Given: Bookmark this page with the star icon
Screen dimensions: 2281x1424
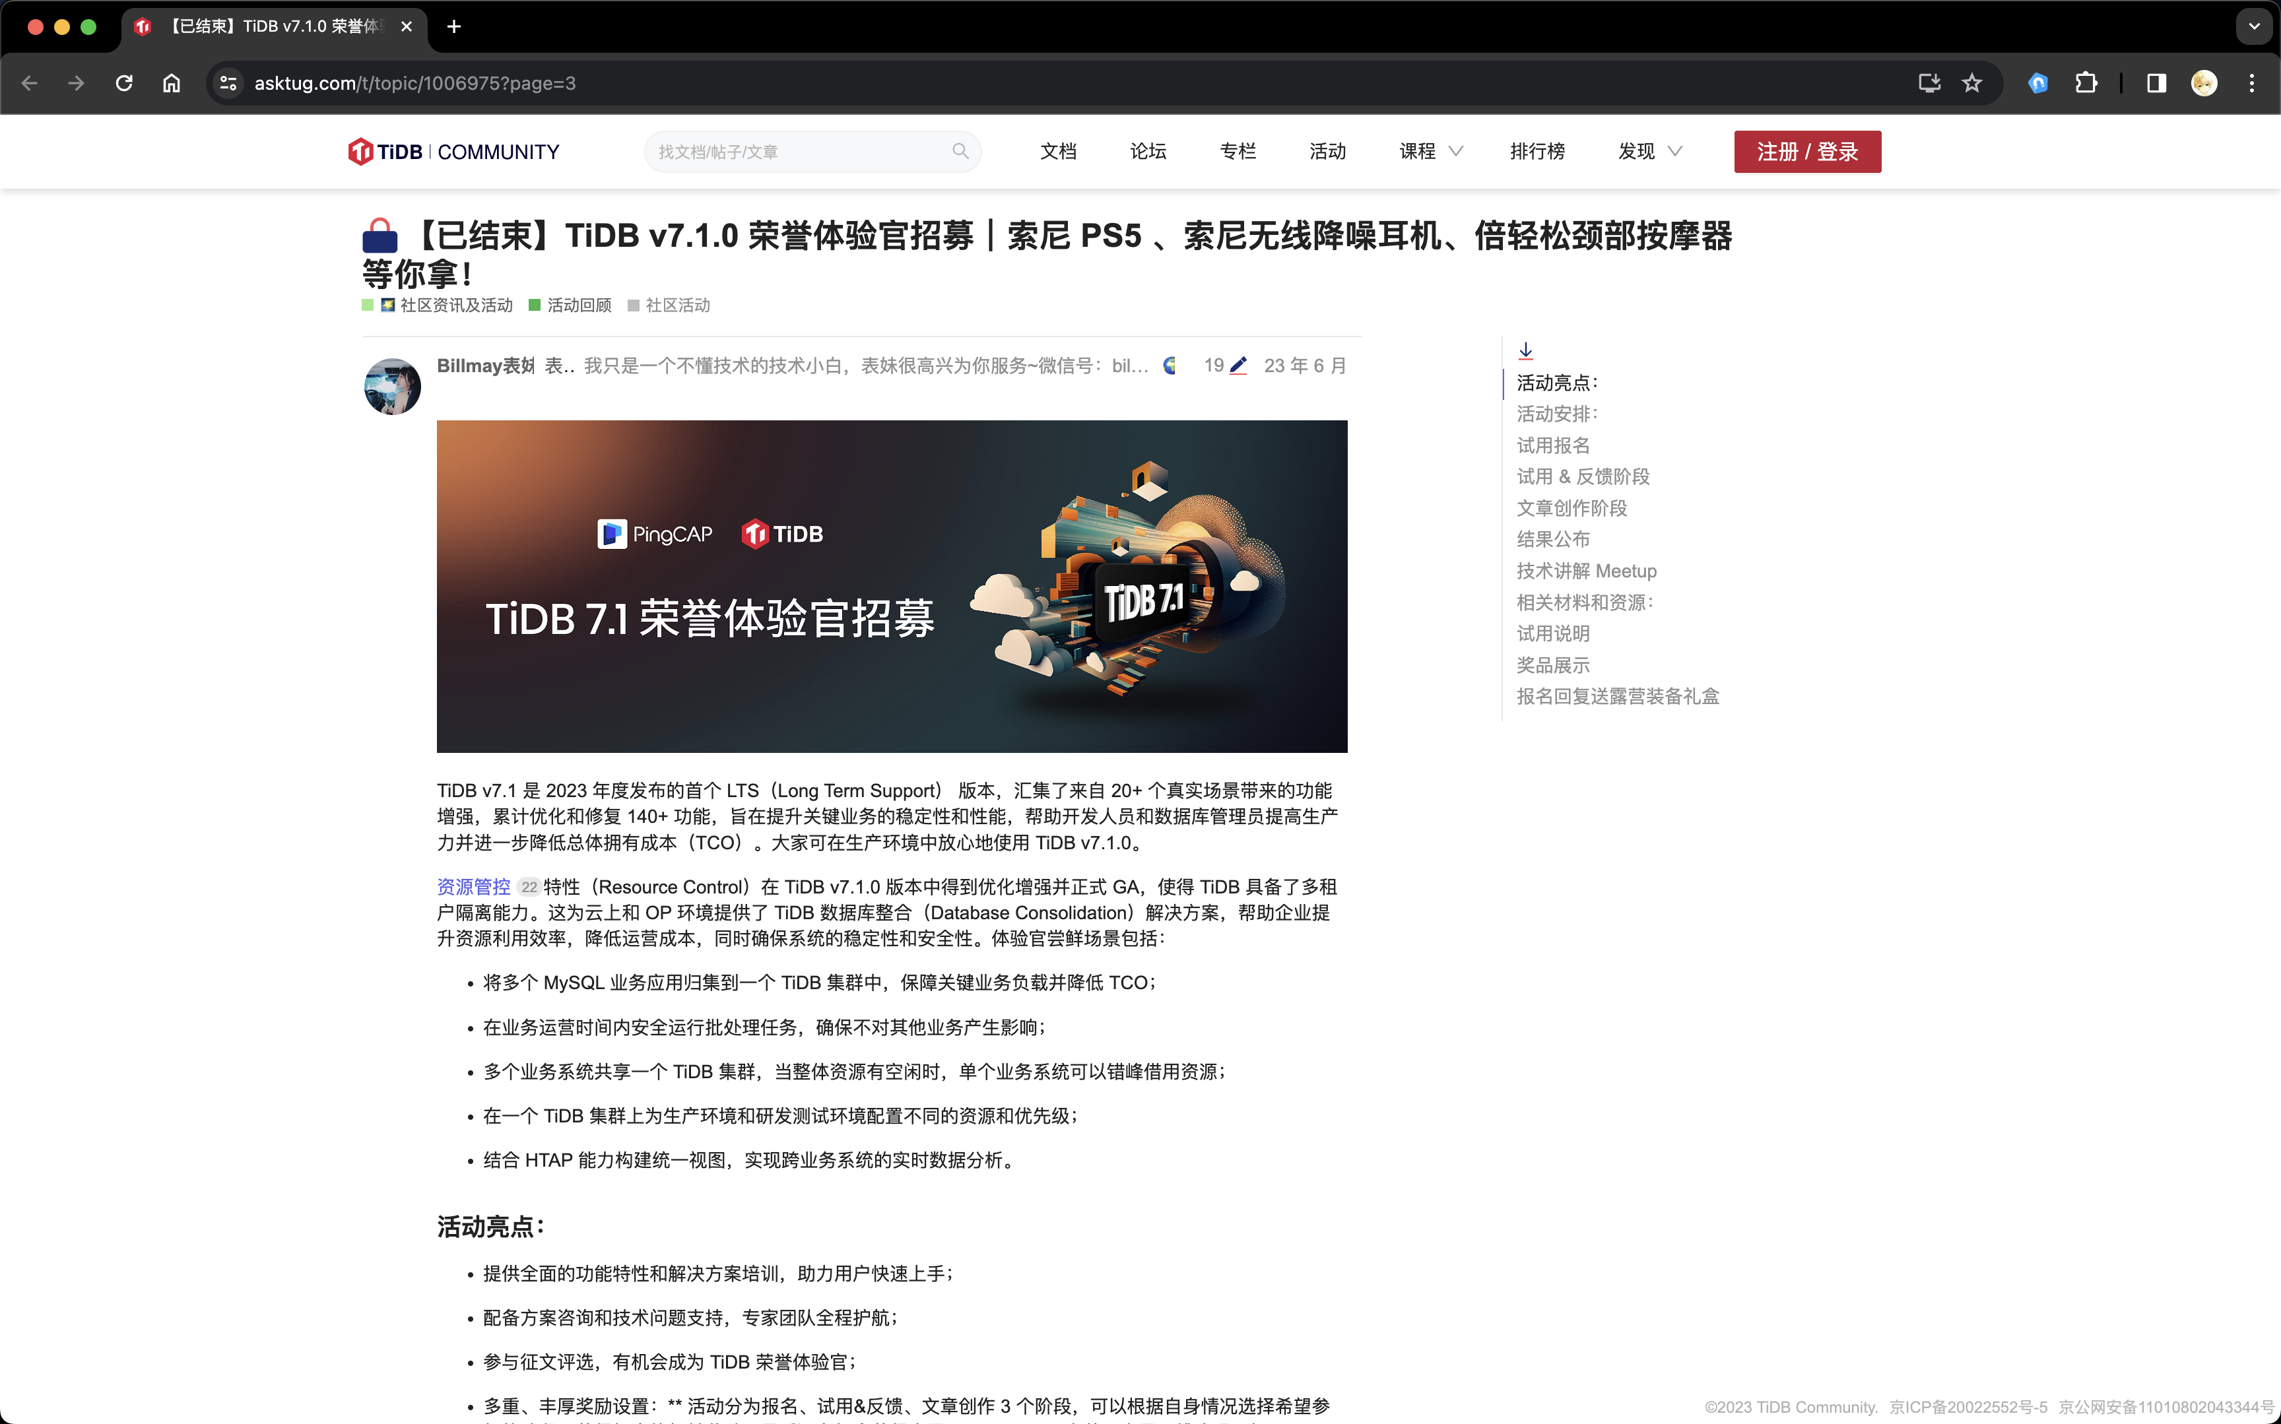Looking at the screenshot, I should [x=1971, y=83].
